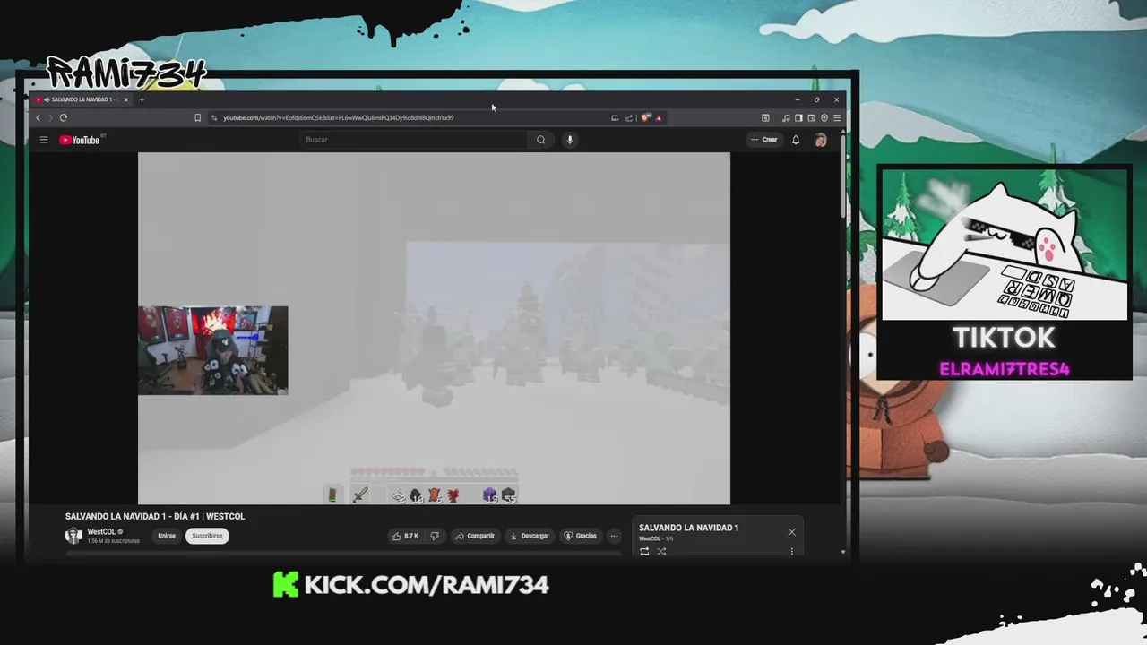Open the VPN shield icon in toolbar
This screenshot has height=645, width=1147.
(824, 117)
